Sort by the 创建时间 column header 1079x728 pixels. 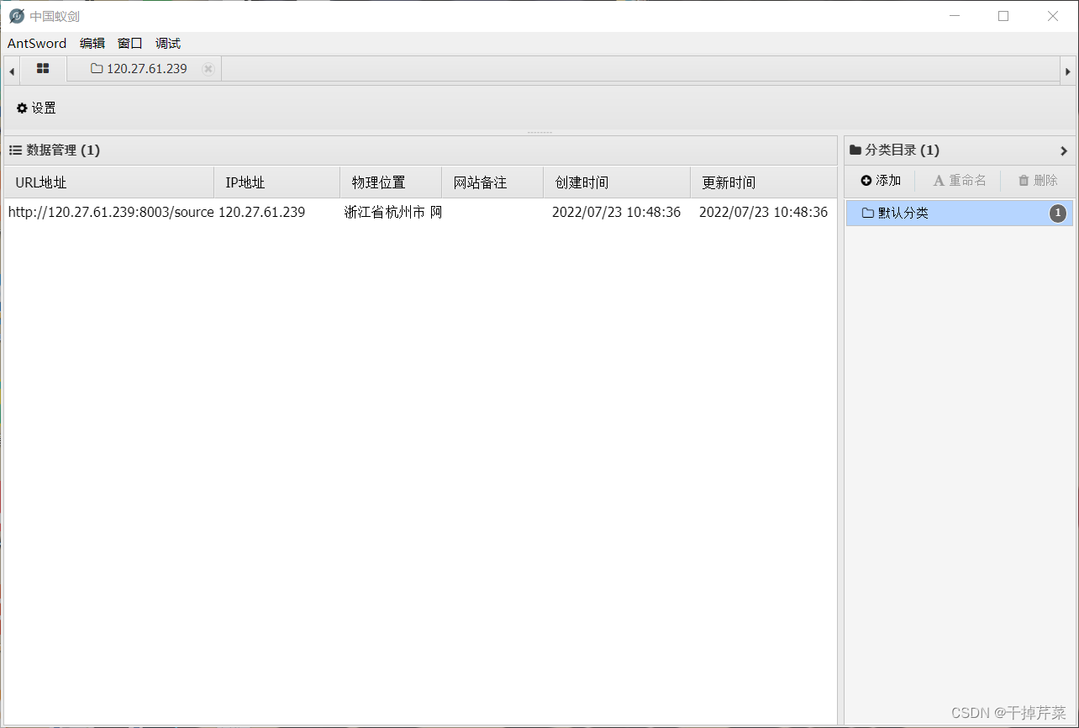(617, 182)
